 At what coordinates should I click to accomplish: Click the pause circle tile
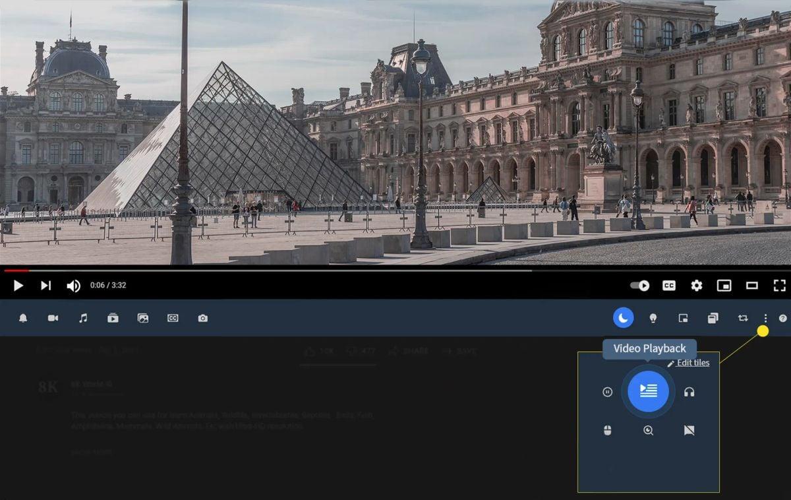[608, 392]
